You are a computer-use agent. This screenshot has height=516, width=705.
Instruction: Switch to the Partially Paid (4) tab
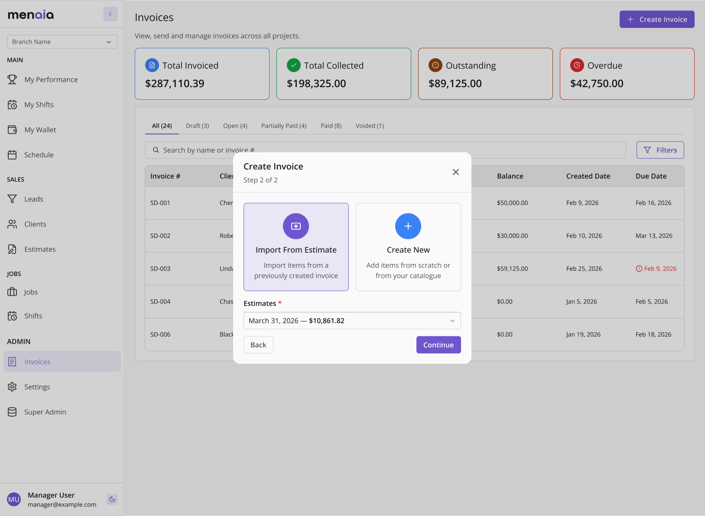pyautogui.click(x=284, y=126)
